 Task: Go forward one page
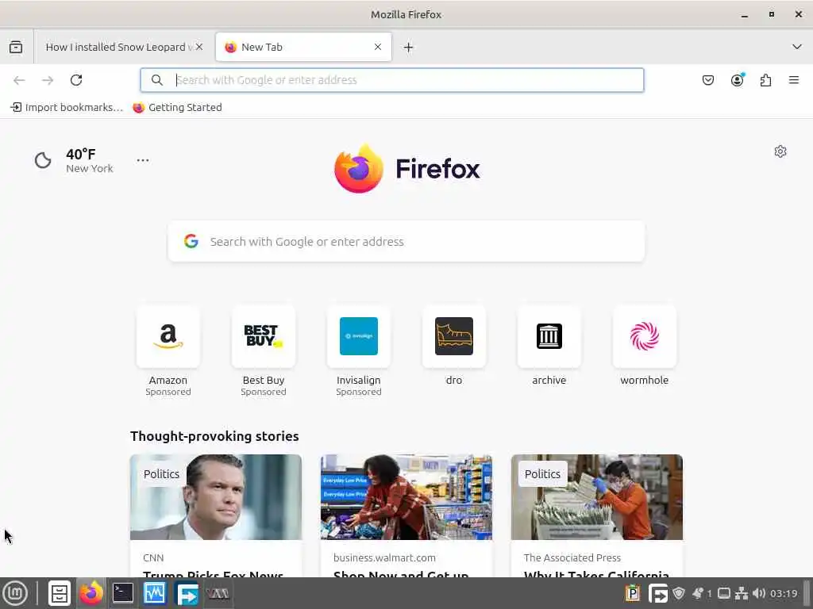click(48, 80)
